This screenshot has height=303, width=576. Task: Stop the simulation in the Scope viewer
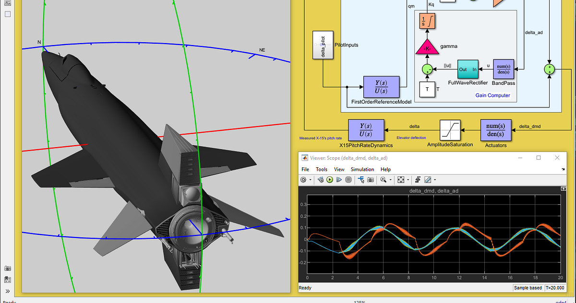point(349,180)
